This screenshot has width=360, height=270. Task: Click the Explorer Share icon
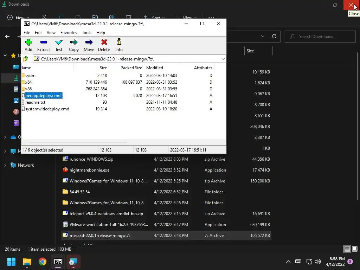coord(112,17)
